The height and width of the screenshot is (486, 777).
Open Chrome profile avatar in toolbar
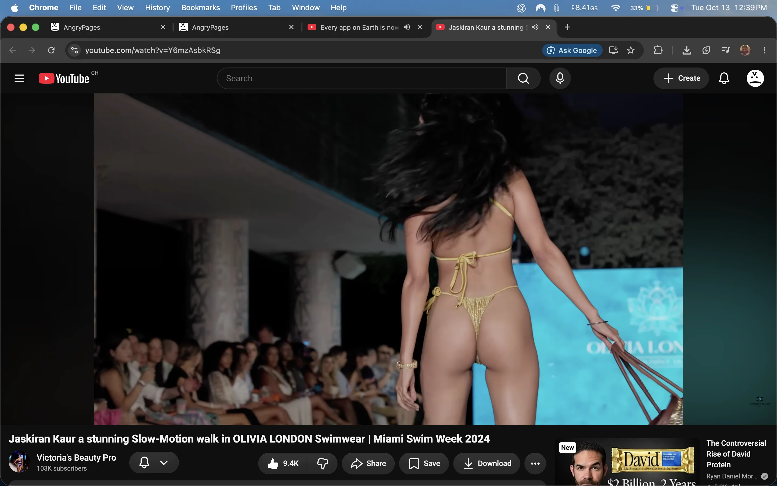pyautogui.click(x=745, y=50)
